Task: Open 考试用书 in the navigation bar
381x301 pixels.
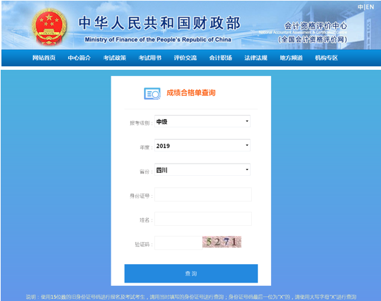Action: pyautogui.click(x=150, y=58)
